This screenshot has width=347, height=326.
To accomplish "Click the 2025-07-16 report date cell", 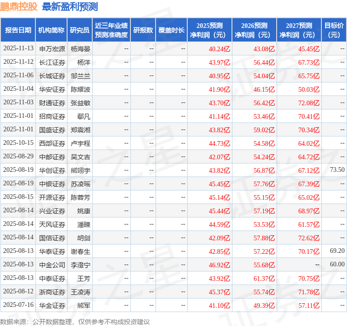I will [x=18, y=306].
